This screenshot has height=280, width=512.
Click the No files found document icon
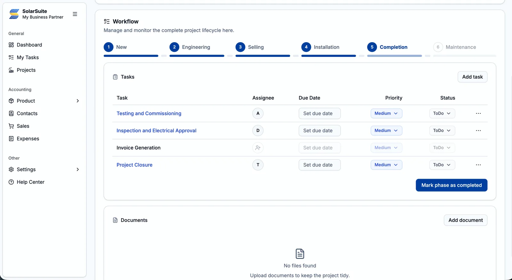coord(300,254)
